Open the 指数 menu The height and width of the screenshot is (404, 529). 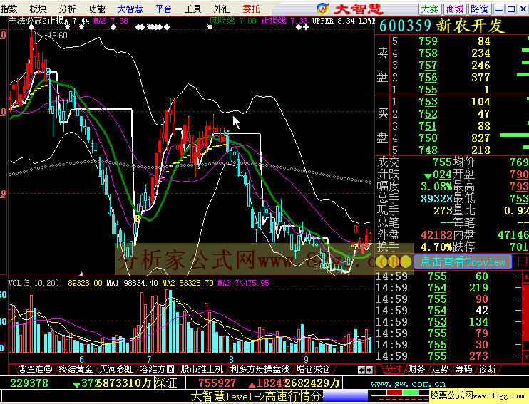[9, 9]
